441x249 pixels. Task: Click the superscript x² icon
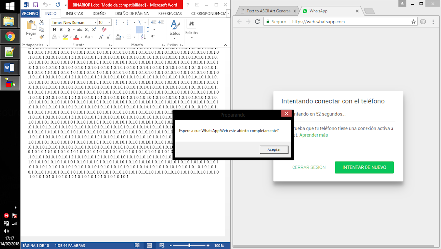click(94, 29)
